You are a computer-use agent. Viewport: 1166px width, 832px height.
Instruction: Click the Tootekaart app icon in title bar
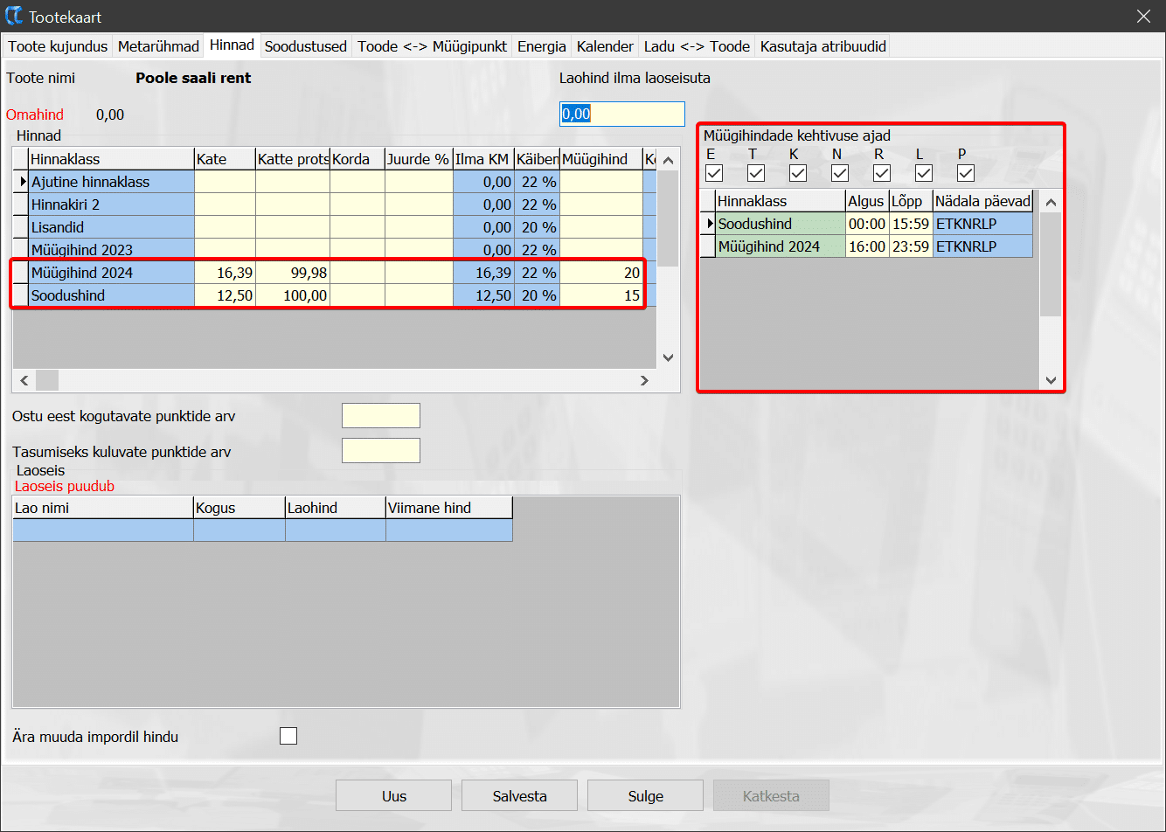tap(14, 17)
